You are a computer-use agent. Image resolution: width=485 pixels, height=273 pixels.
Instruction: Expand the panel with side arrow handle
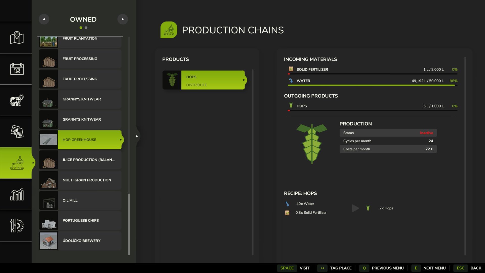coord(137,136)
